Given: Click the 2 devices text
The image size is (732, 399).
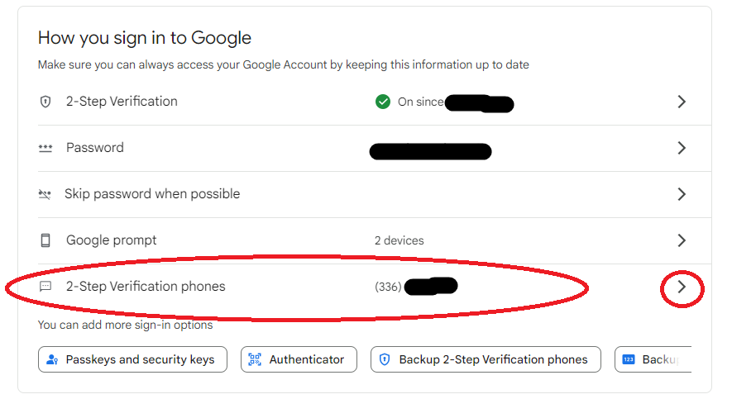Looking at the screenshot, I should point(399,240).
